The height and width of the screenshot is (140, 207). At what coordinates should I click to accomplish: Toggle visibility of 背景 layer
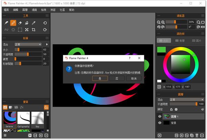coord(160,123)
